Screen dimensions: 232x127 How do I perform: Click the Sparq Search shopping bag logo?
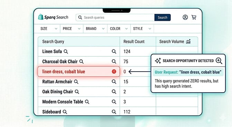[41, 17]
